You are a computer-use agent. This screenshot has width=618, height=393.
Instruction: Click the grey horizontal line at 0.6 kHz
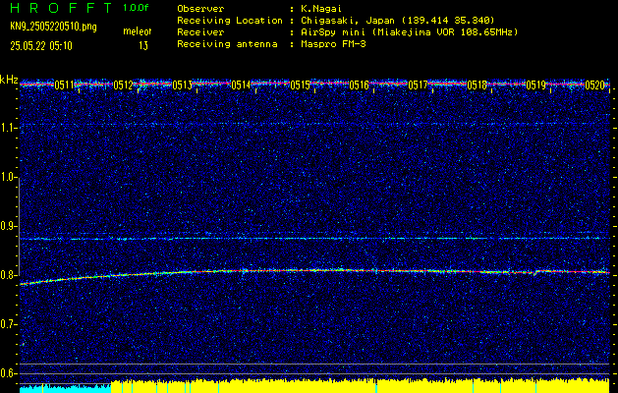314,373
